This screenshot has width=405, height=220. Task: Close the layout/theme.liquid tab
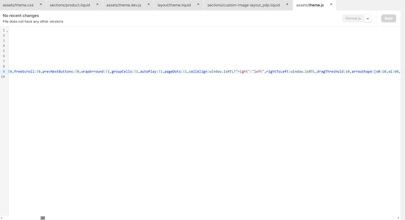click(x=198, y=4)
